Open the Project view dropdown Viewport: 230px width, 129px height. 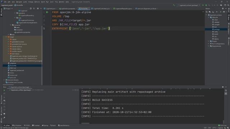tap(8, 9)
